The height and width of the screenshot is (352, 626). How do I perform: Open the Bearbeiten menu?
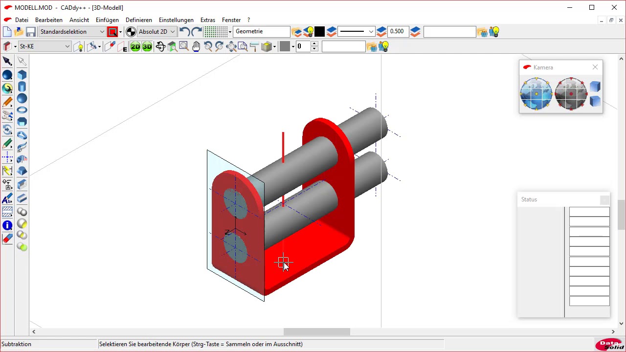[x=49, y=20]
